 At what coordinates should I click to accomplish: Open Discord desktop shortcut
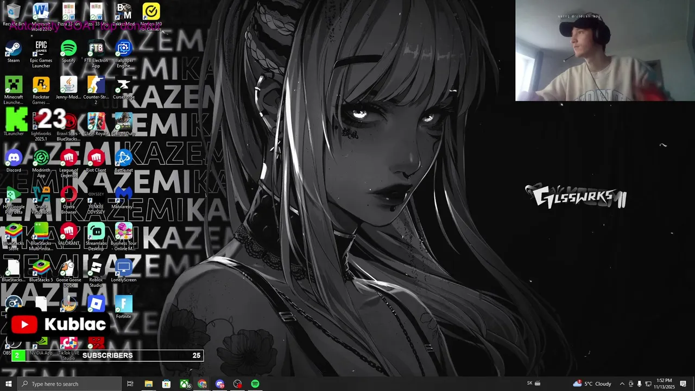pos(14,161)
